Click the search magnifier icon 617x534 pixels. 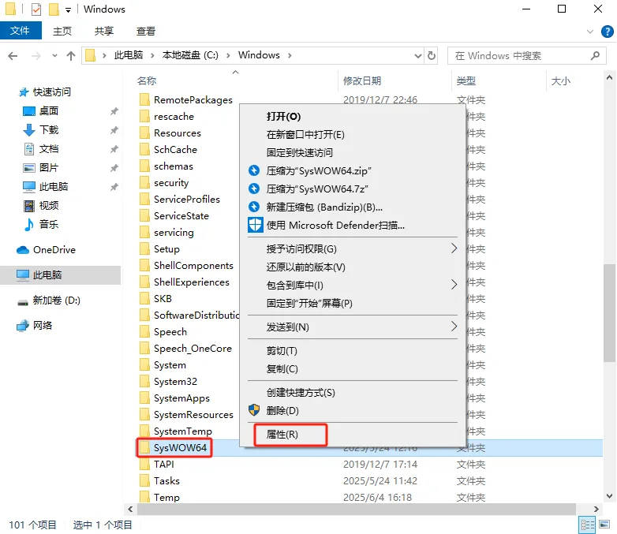(x=595, y=56)
